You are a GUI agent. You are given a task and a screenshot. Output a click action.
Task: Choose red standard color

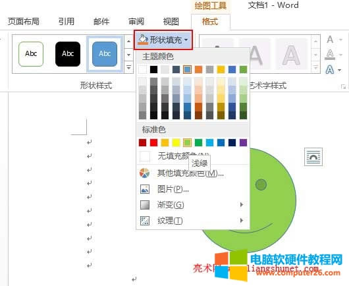(153, 142)
